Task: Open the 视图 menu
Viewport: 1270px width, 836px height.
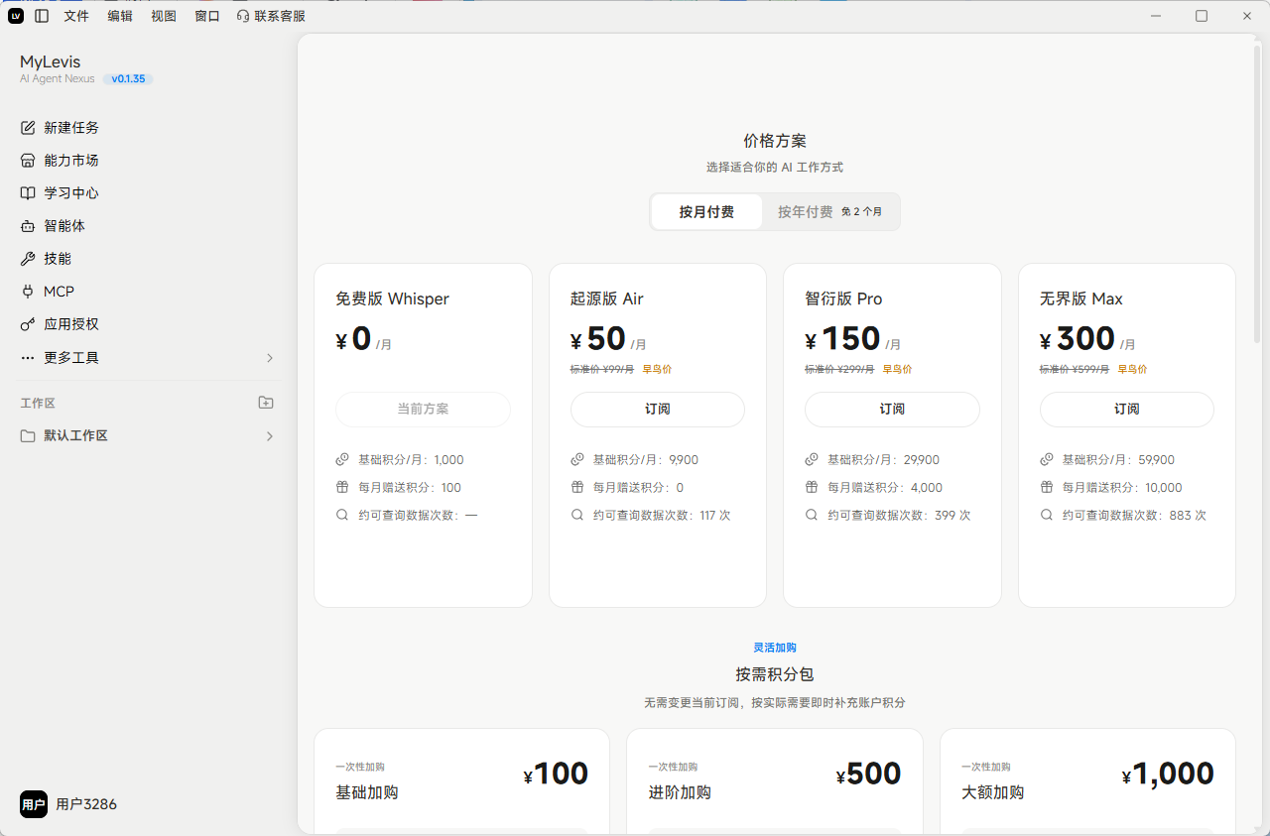Action: [x=164, y=16]
